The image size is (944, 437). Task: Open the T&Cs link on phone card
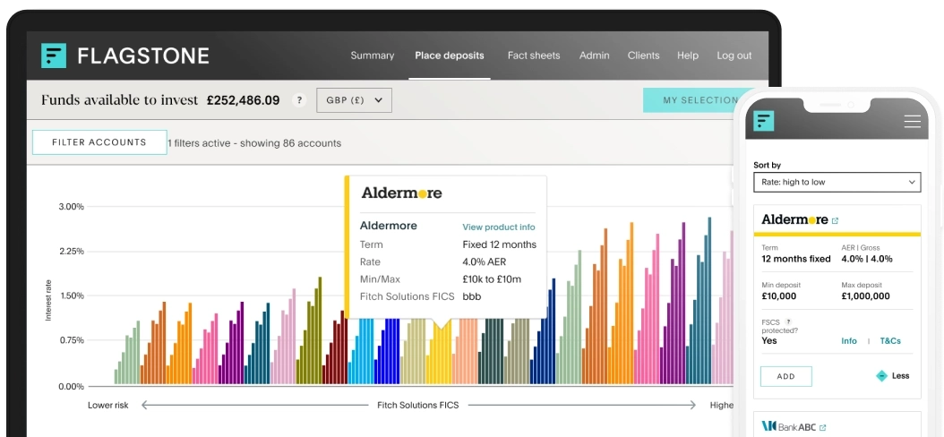tap(890, 340)
